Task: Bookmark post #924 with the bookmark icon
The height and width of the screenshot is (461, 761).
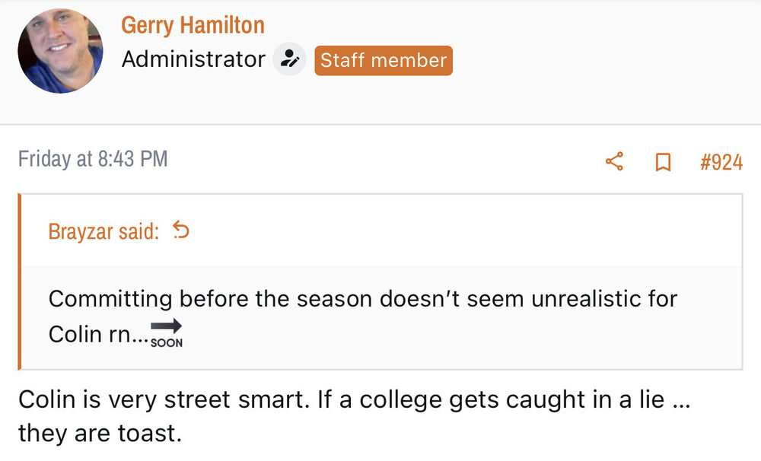Action: pos(663,162)
